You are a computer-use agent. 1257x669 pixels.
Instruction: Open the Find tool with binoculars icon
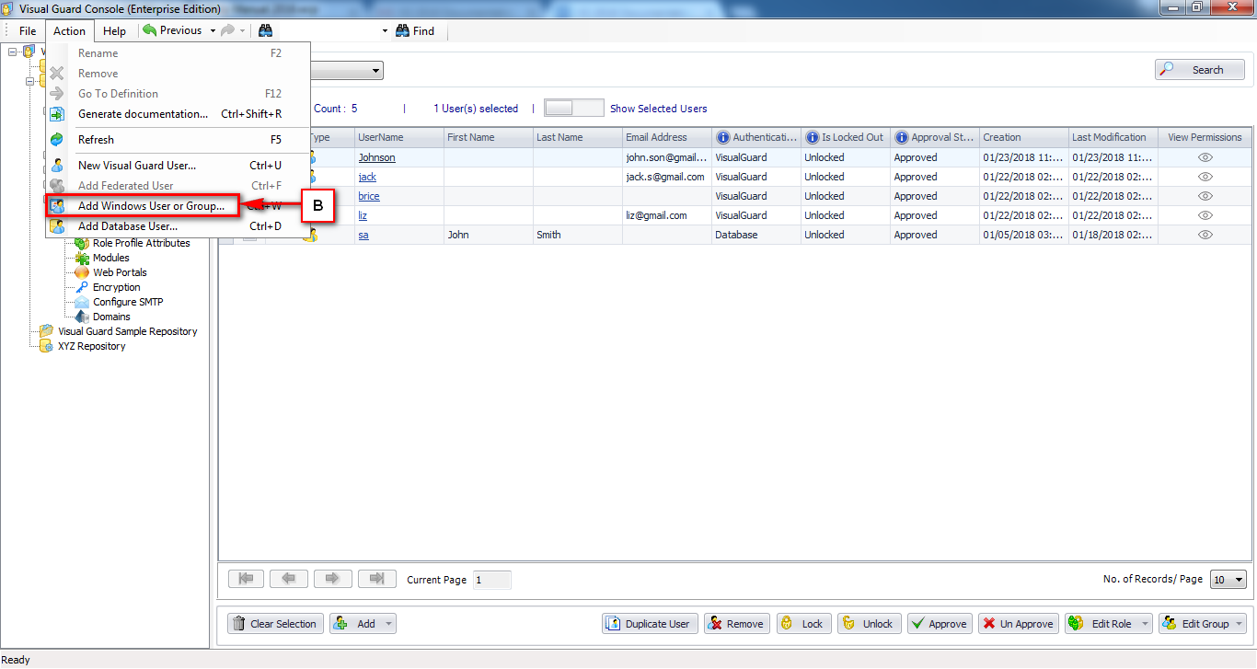click(x=416, y=30)
